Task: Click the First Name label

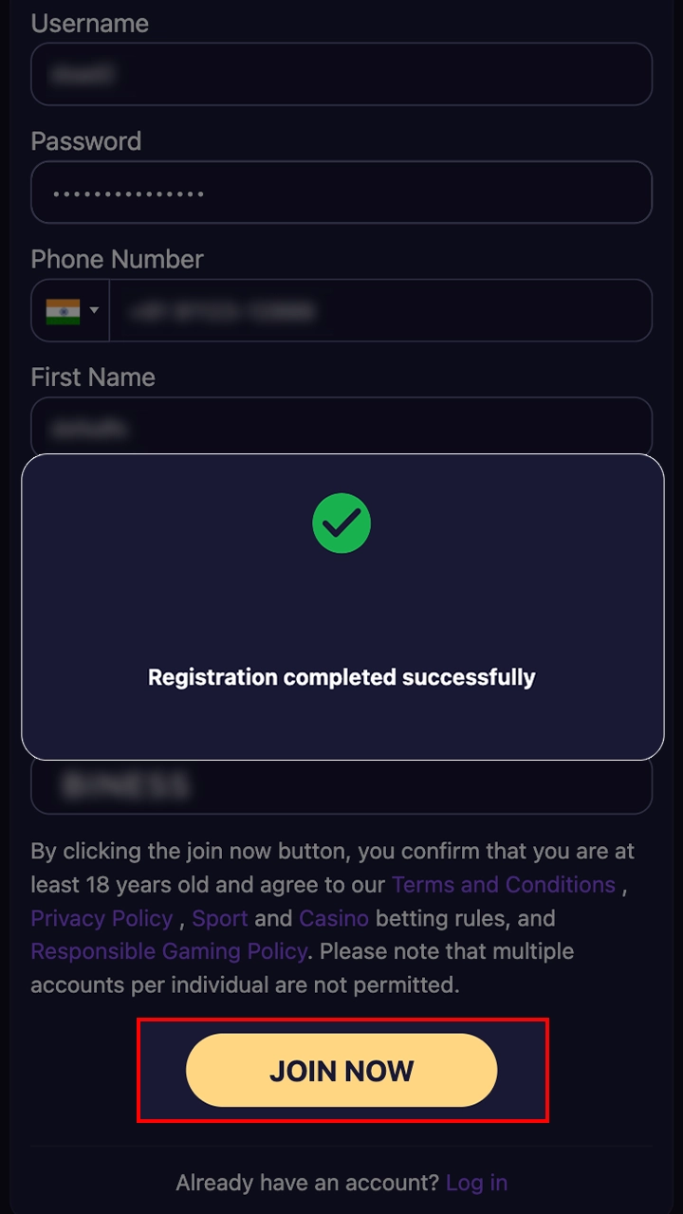Action: pos(93,377)
